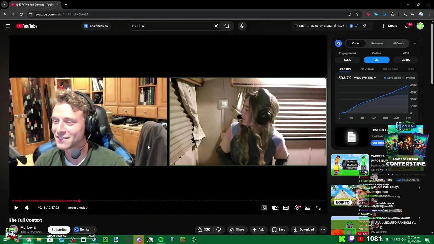Click the 3x Outlier badge

377,60
